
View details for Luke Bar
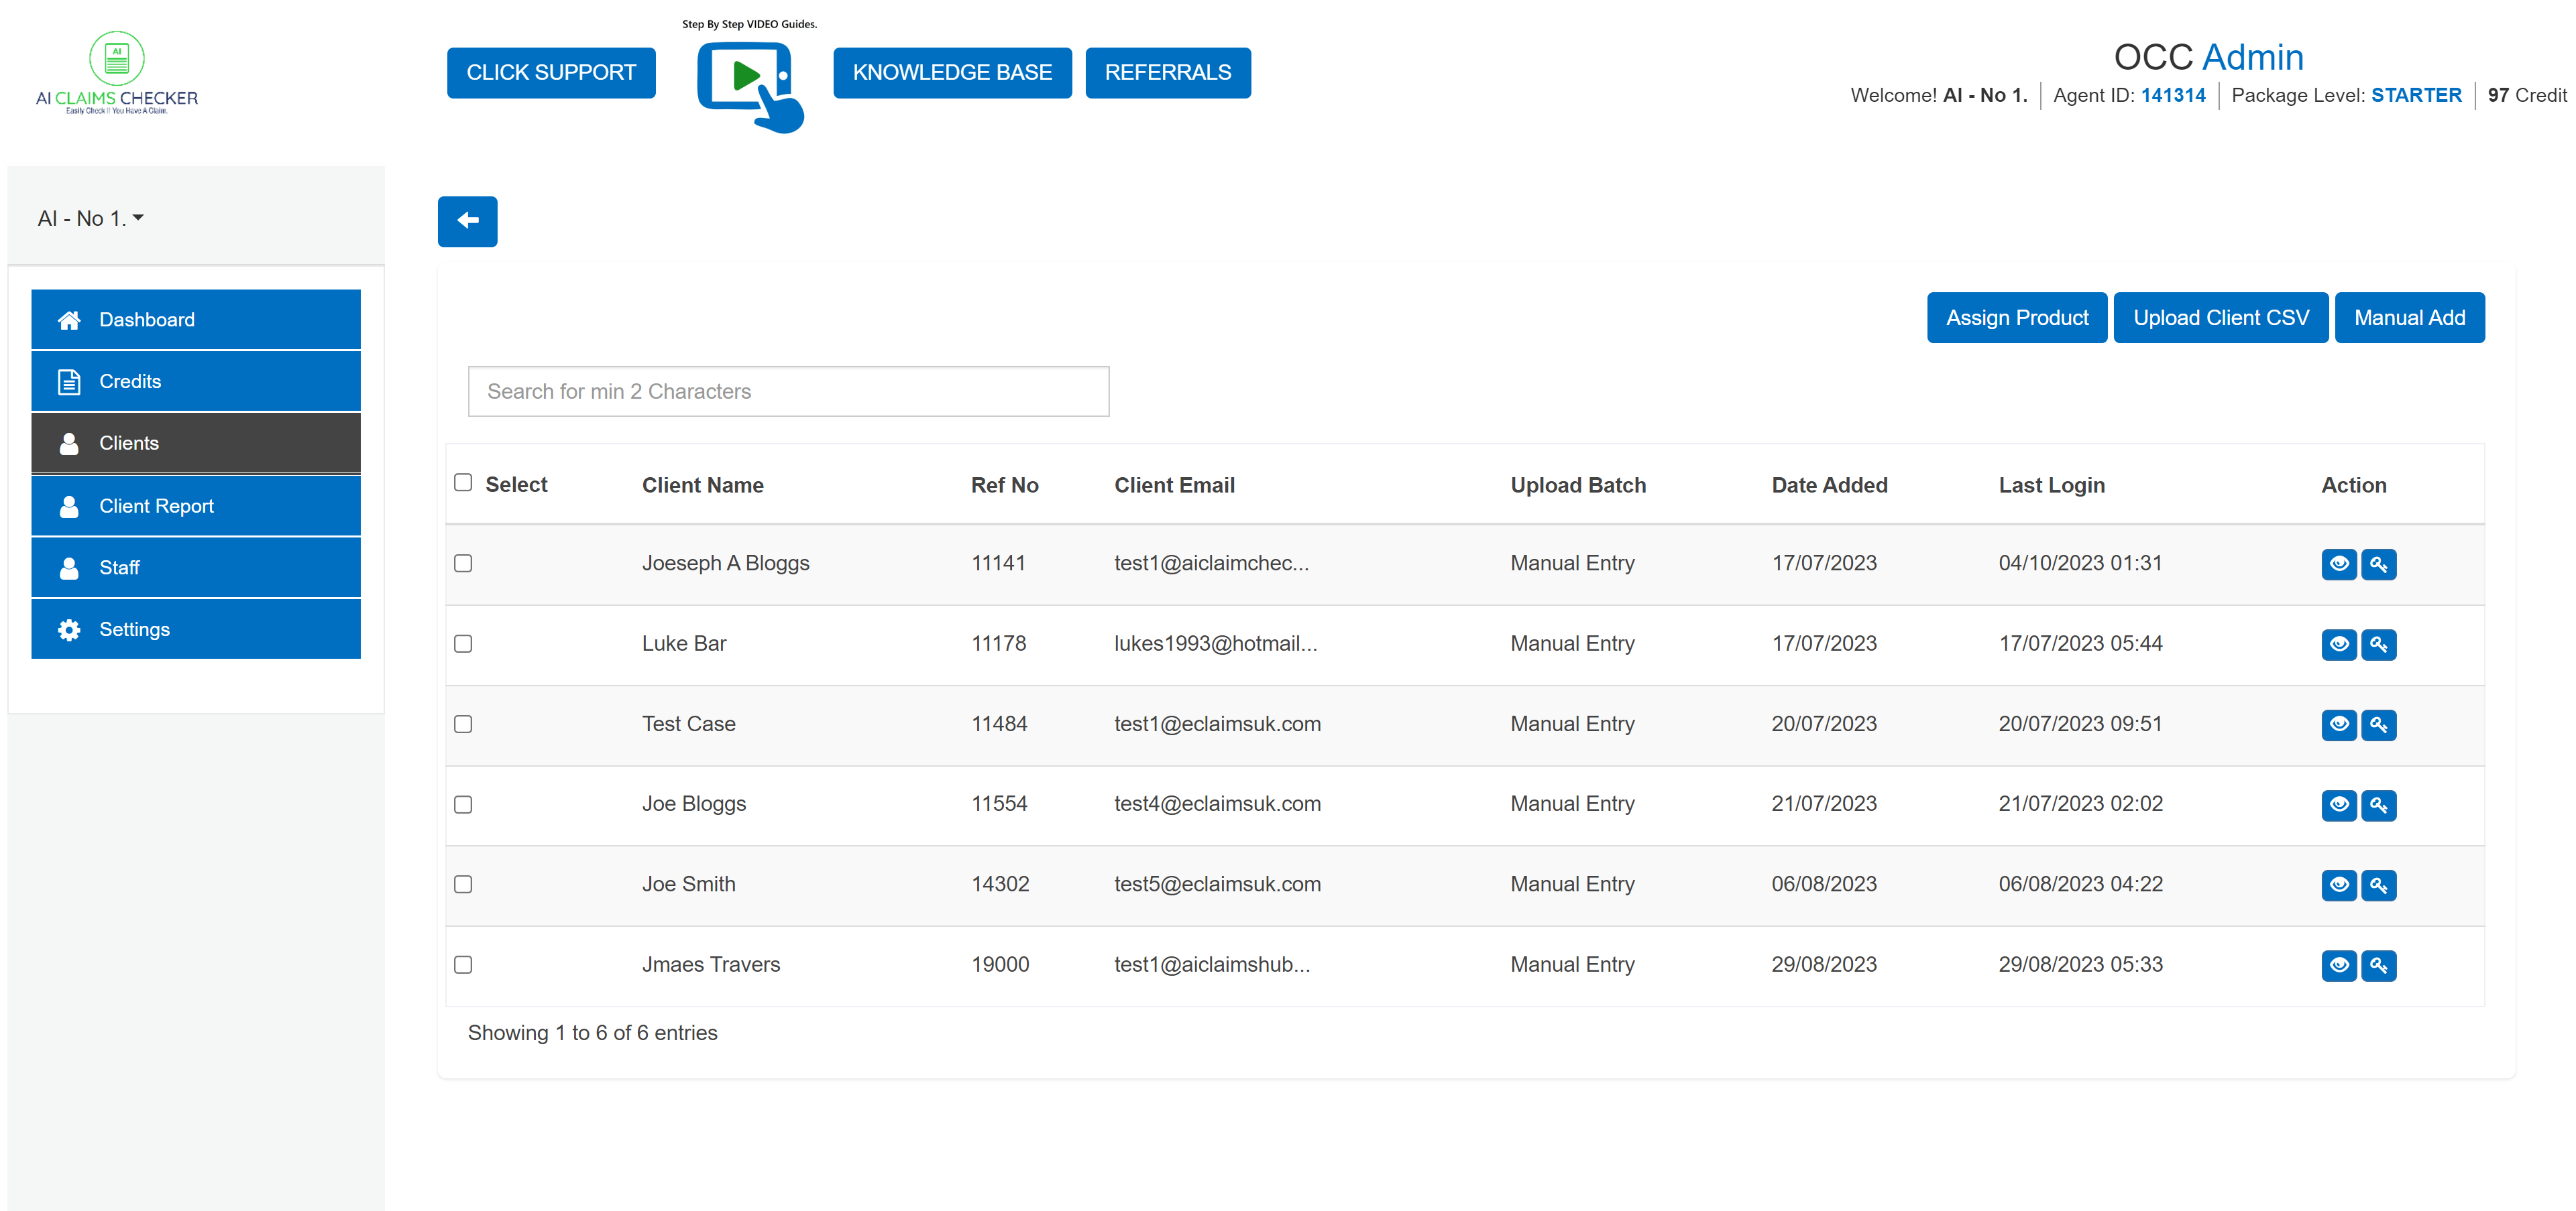coord(2338,645)
